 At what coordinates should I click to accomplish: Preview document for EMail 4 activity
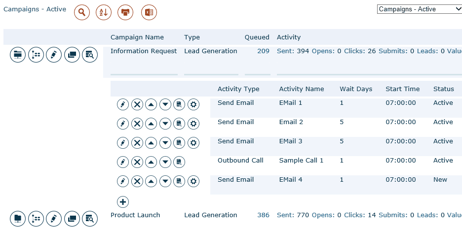pos(179,181)
